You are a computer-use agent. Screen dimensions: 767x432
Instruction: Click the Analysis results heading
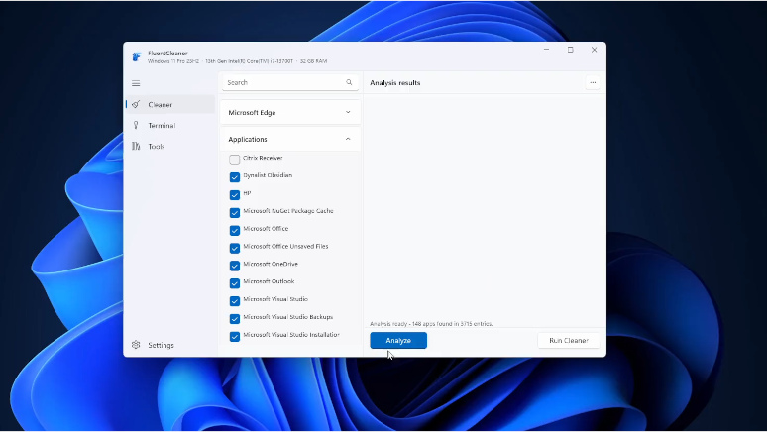pos(394,83)
